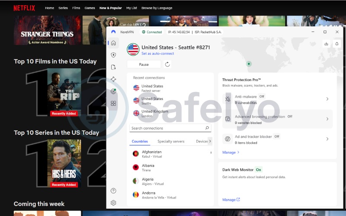The width and height of the screenshot is (346, 216).
Task: Open the Meshnet sidebar icon
Action: click(113, 79)
